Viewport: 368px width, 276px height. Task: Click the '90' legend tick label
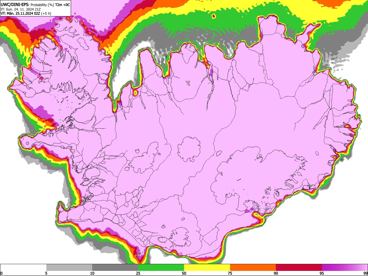point(276,273)
